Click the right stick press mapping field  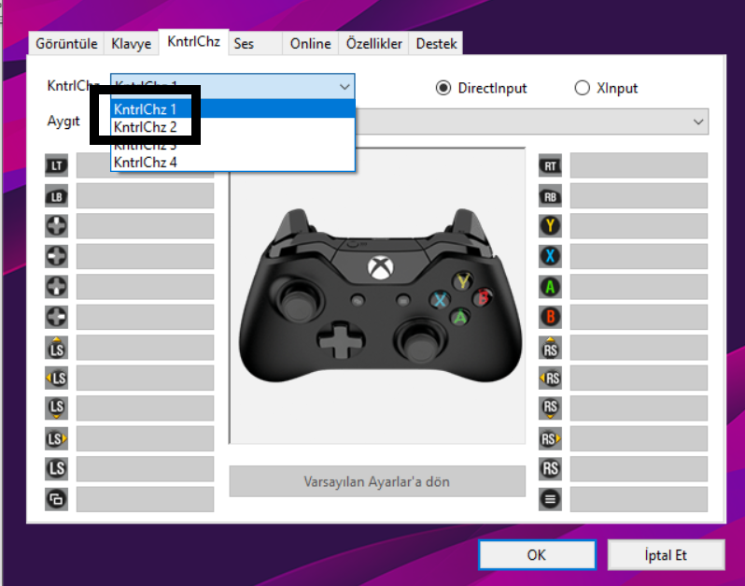639,468
